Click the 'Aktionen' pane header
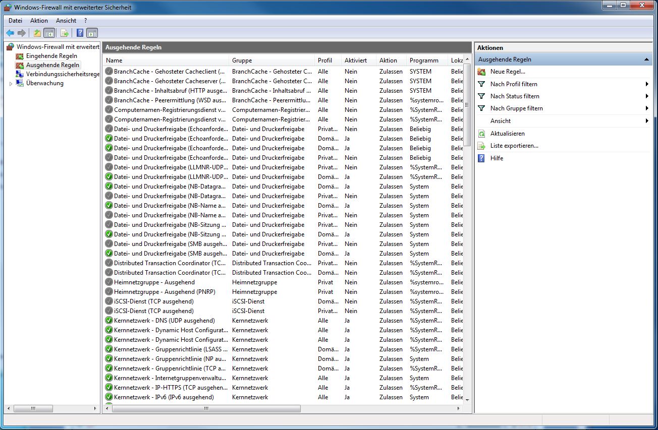This screenshot has height=430, width=658. [564, 47]
